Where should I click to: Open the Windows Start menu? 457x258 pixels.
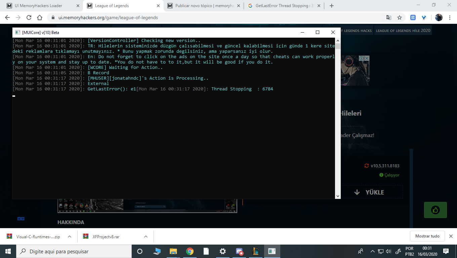8,251
